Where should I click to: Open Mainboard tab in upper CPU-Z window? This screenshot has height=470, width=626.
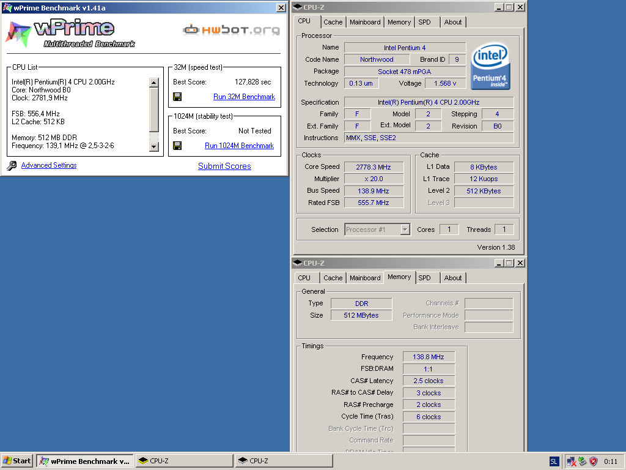[365, 23]
